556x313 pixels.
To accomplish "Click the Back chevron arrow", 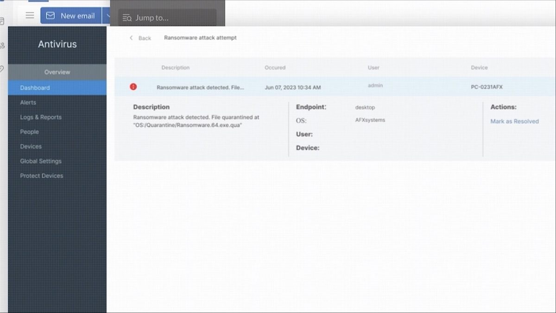I will tap(131, 38).
